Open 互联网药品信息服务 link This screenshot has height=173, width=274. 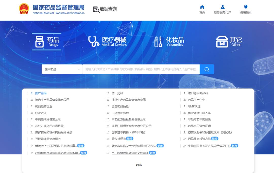[x=48, y=139]
